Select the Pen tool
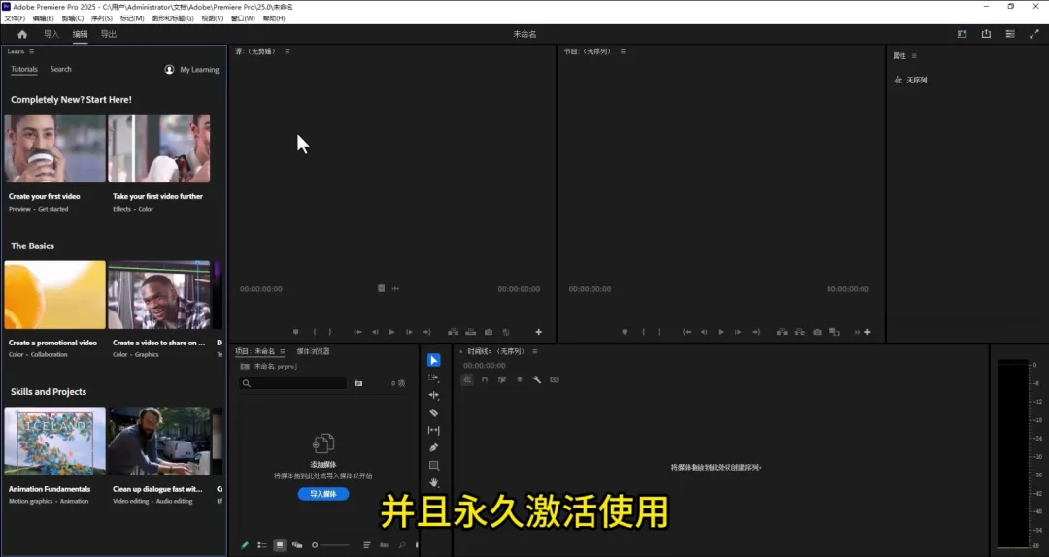The image size is (1049, 557). [x=433, y=447]
